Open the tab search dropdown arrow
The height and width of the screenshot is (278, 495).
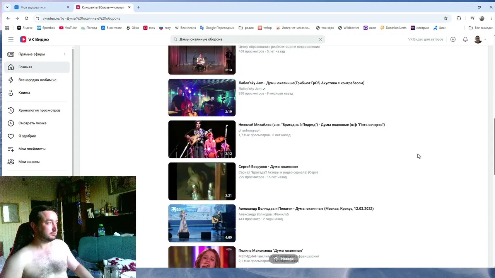point(7,7)
